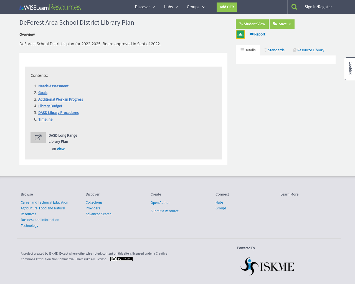Open the Needs Assessment link

coord(53,86)
